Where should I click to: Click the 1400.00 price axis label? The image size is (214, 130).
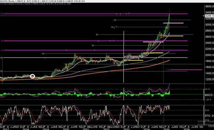[210, 73]
